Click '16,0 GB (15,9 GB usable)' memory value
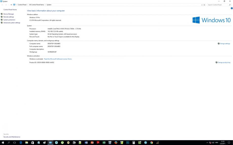This screenshot has height=145, width=233. pos(55,32)
